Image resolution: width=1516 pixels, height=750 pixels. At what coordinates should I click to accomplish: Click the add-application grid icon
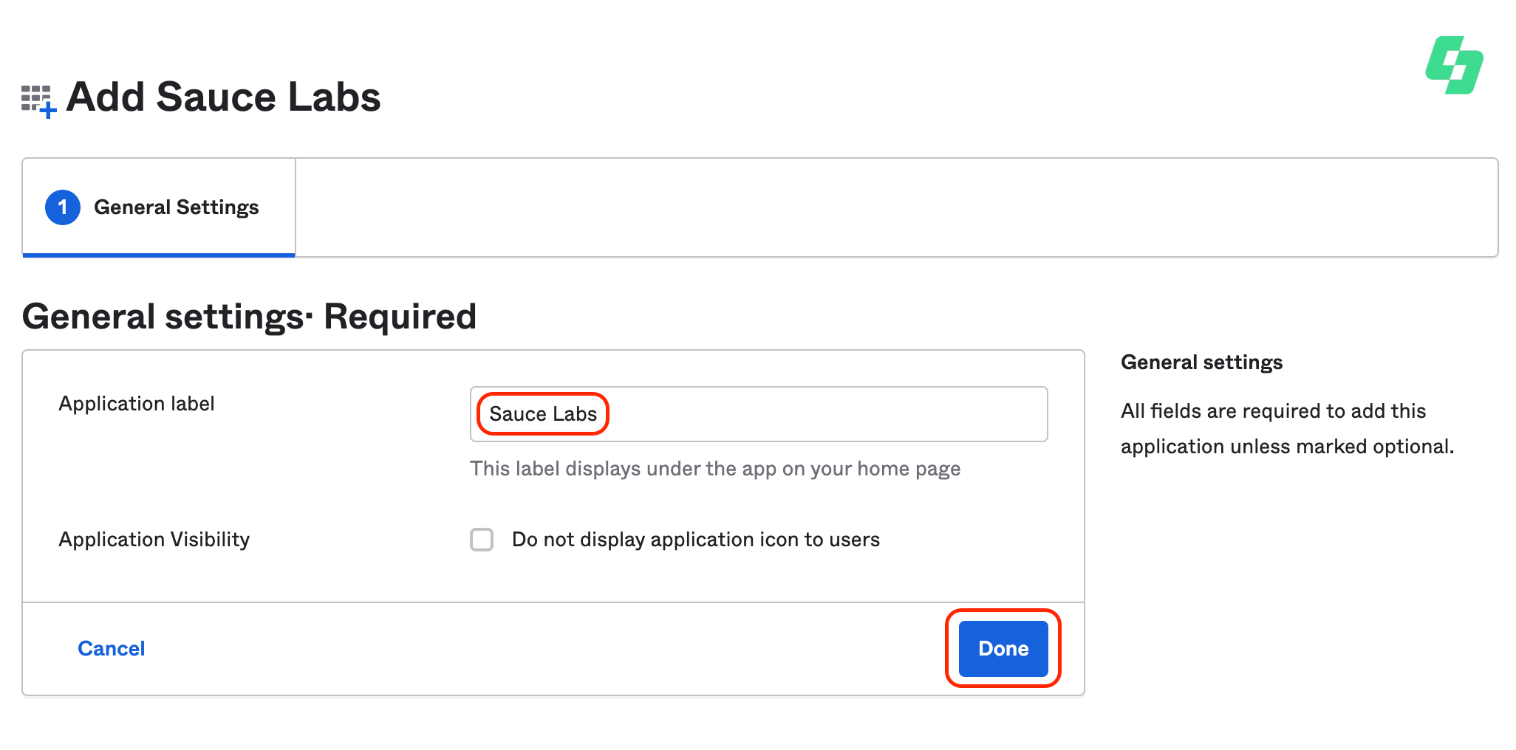tap(38, 100)
